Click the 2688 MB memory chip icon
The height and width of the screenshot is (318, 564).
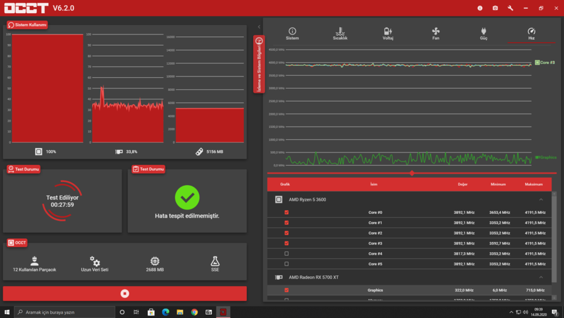(155, 261)
